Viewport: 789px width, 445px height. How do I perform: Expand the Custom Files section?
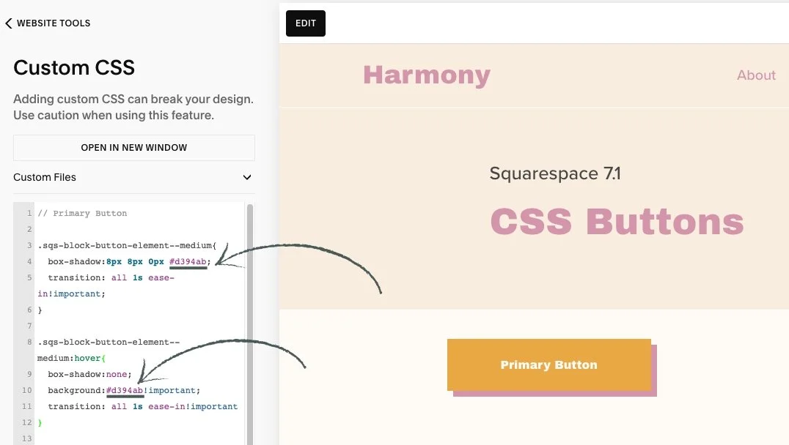pos(134,177)
